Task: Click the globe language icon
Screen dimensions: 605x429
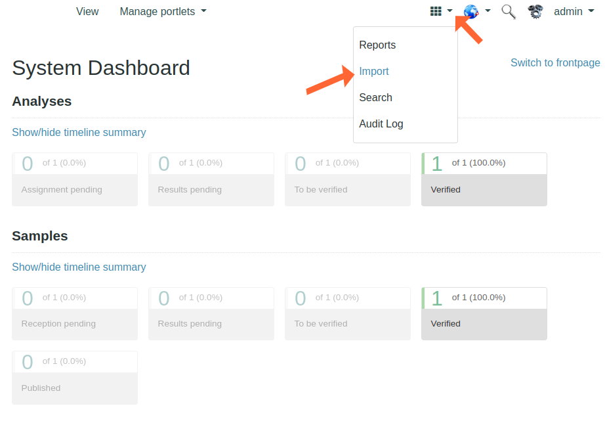Action: tap(471, 11)
